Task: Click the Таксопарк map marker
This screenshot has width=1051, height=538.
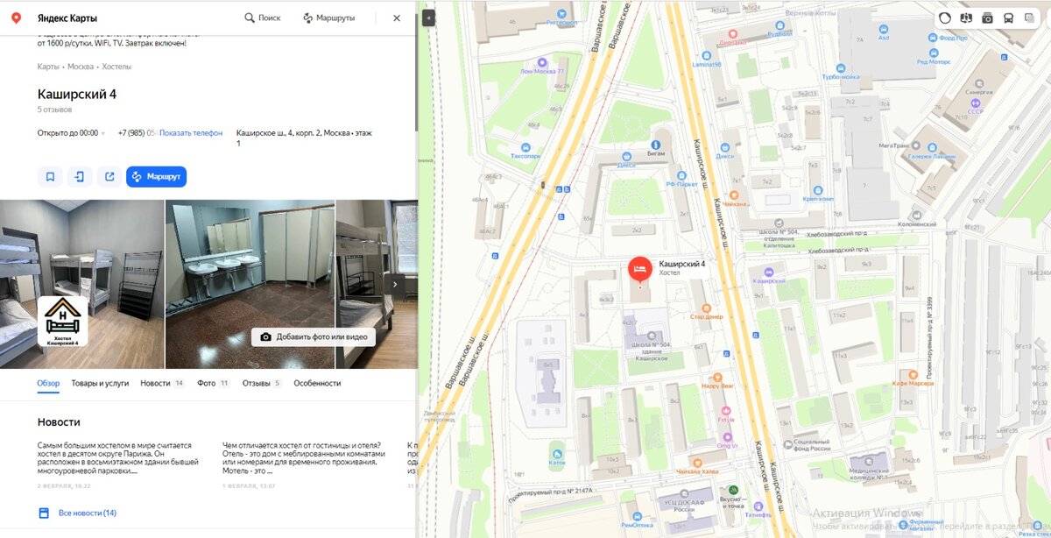Action: tap(525, 148)
